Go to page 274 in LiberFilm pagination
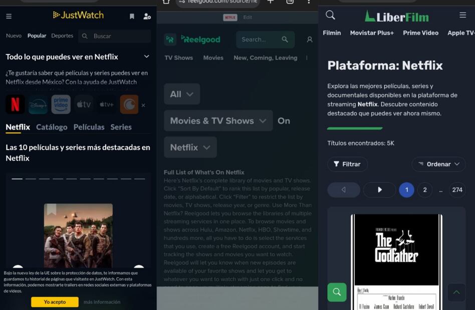 pyautogui.click(x=457, y=190)
